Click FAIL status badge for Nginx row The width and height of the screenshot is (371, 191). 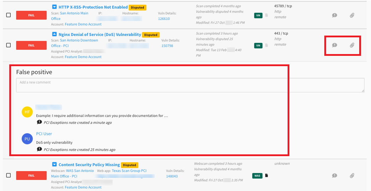point(31,46)
